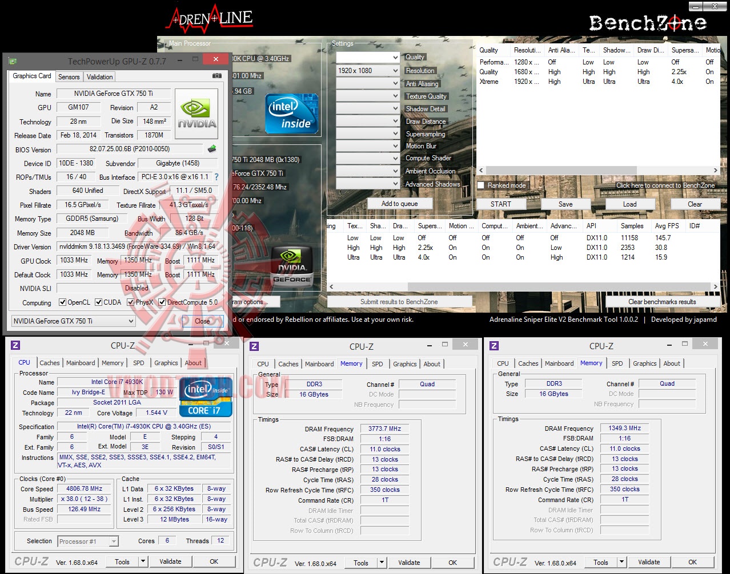
Task: Click the 145.7 Avg FPS result value
Action: 663,238
